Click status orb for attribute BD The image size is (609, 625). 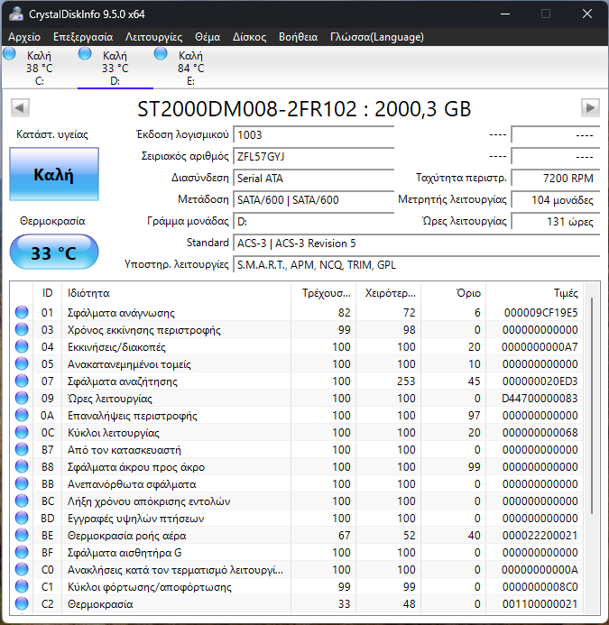pyautogui.click(x=22, y=518)
